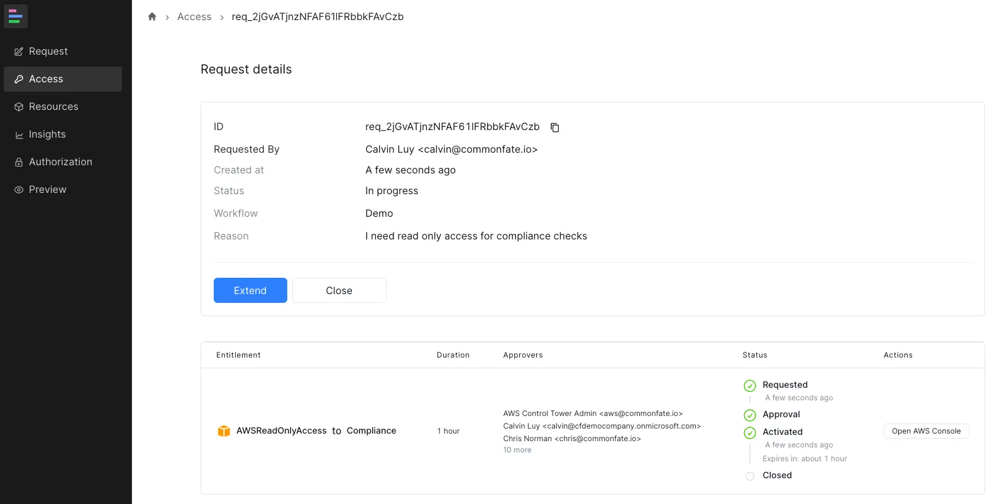This screenshot has width=1002, height=504.
Task: Click the Requested status checkmark icon
Action: [749, 386]
